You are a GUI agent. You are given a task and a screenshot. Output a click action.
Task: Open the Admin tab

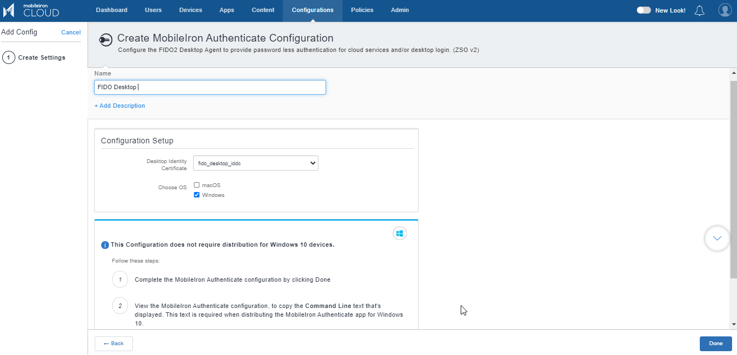(399, 10)
